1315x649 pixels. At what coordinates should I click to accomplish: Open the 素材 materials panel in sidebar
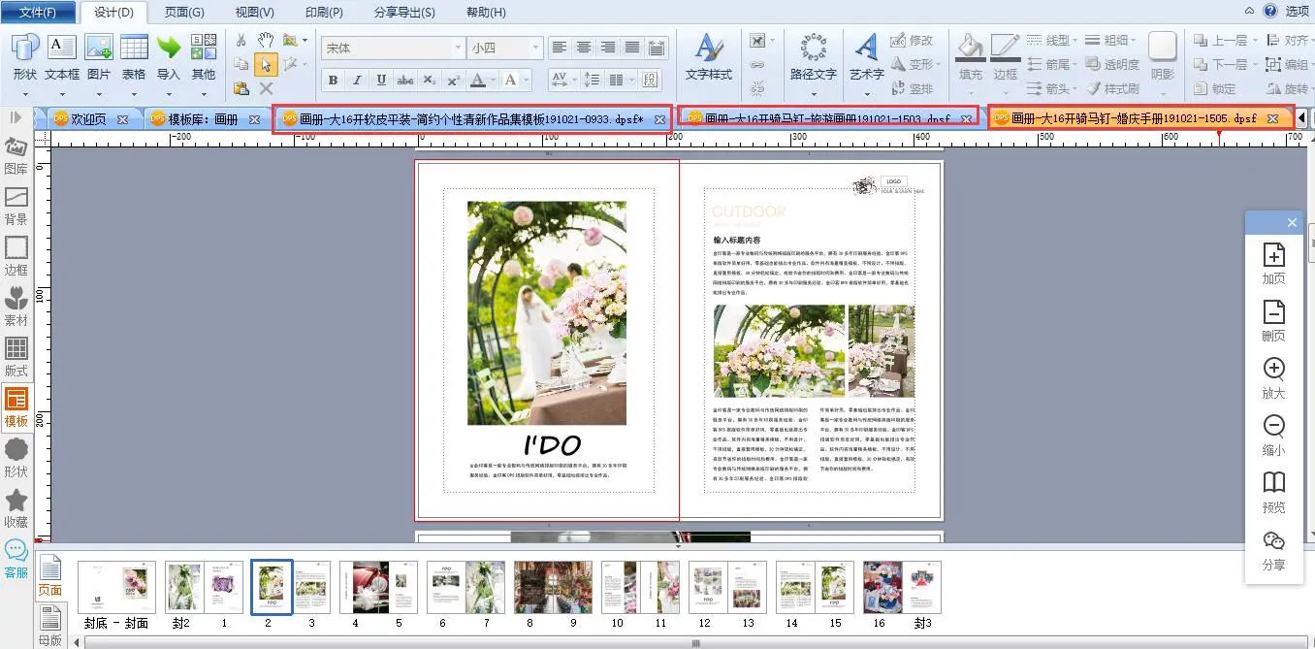point(16,305)
